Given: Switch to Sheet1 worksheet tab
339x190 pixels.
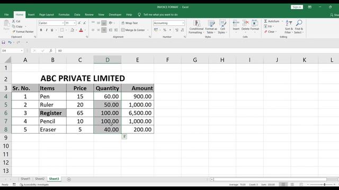Looking at the screenshot, I should 25,179.
